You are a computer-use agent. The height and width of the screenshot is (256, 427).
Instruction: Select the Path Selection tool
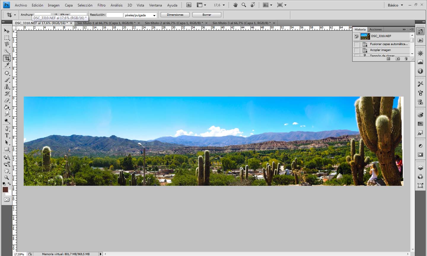pyautogui.click(x=7, y=142)
